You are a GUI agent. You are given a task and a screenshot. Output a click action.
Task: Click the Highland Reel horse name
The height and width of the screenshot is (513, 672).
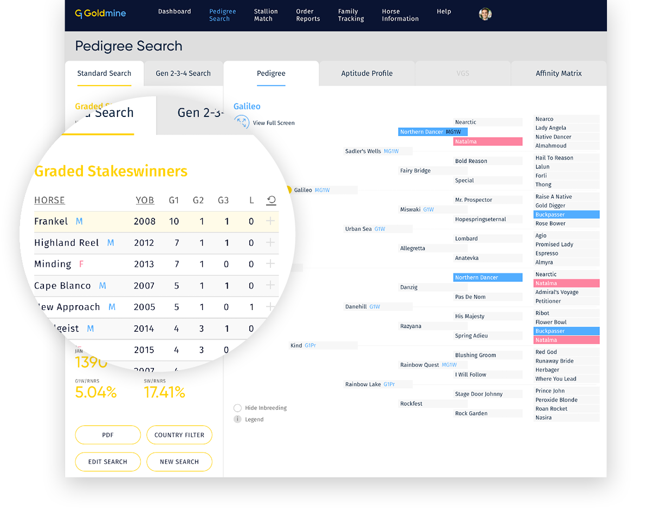(x=67, y=243)
